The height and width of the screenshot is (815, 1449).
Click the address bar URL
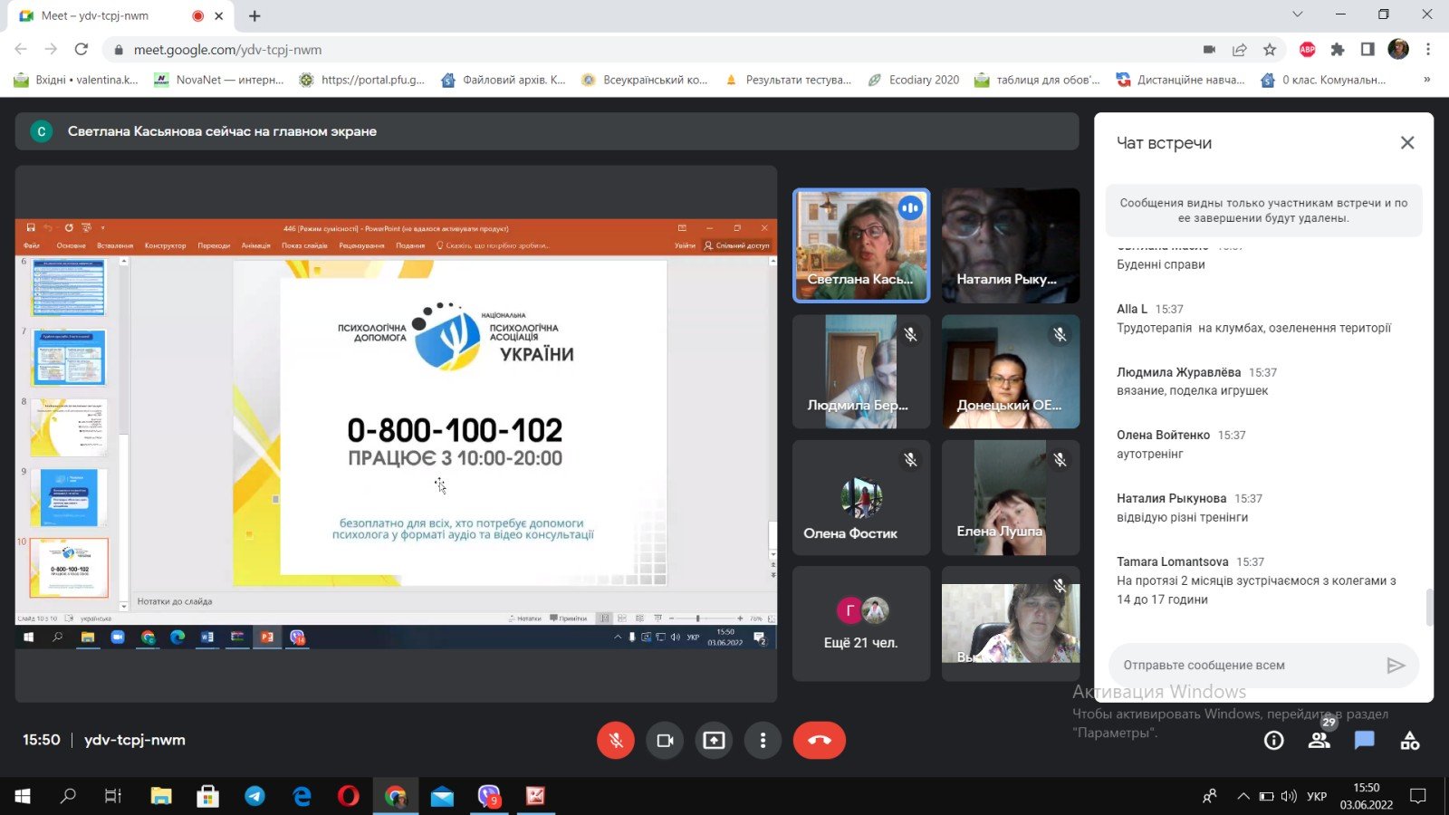click(227, 50)
